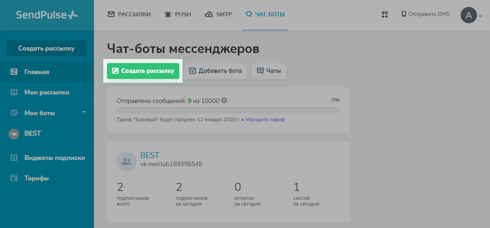
Task: Click the BEST bot group avatar icon
Action: tap(127, 162)
